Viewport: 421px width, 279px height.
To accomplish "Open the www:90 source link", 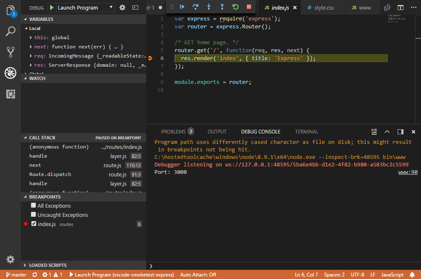I will coord(408,172).
